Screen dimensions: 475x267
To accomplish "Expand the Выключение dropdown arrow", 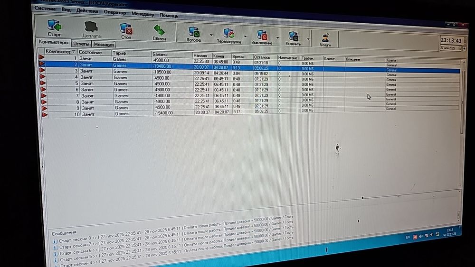I will click(277, 38).
